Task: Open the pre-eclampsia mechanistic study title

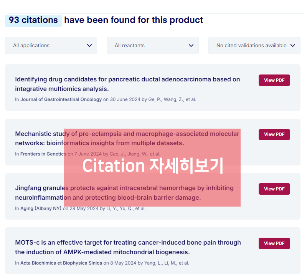Action: pos(38,139)
